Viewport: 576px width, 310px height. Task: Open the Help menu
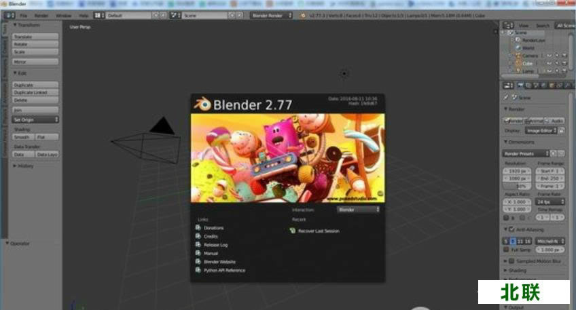[84, 16]
